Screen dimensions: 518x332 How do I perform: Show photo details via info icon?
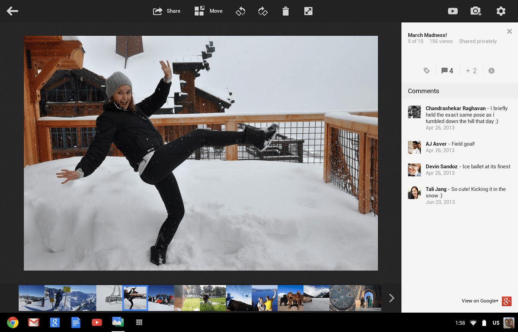click(491, 70)
